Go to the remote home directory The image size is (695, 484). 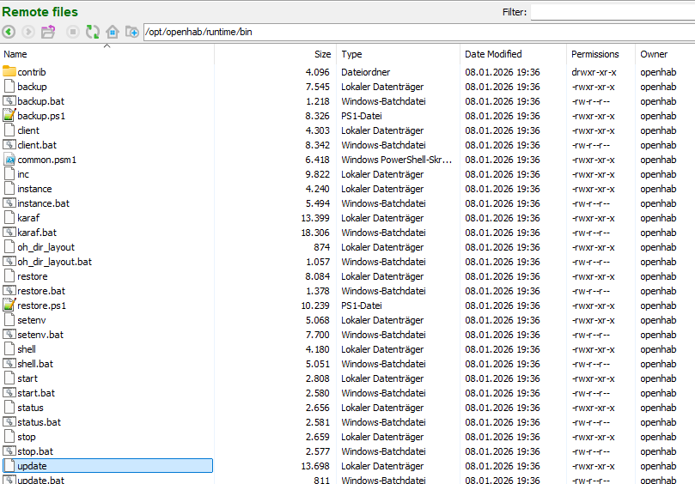(112, 32)
